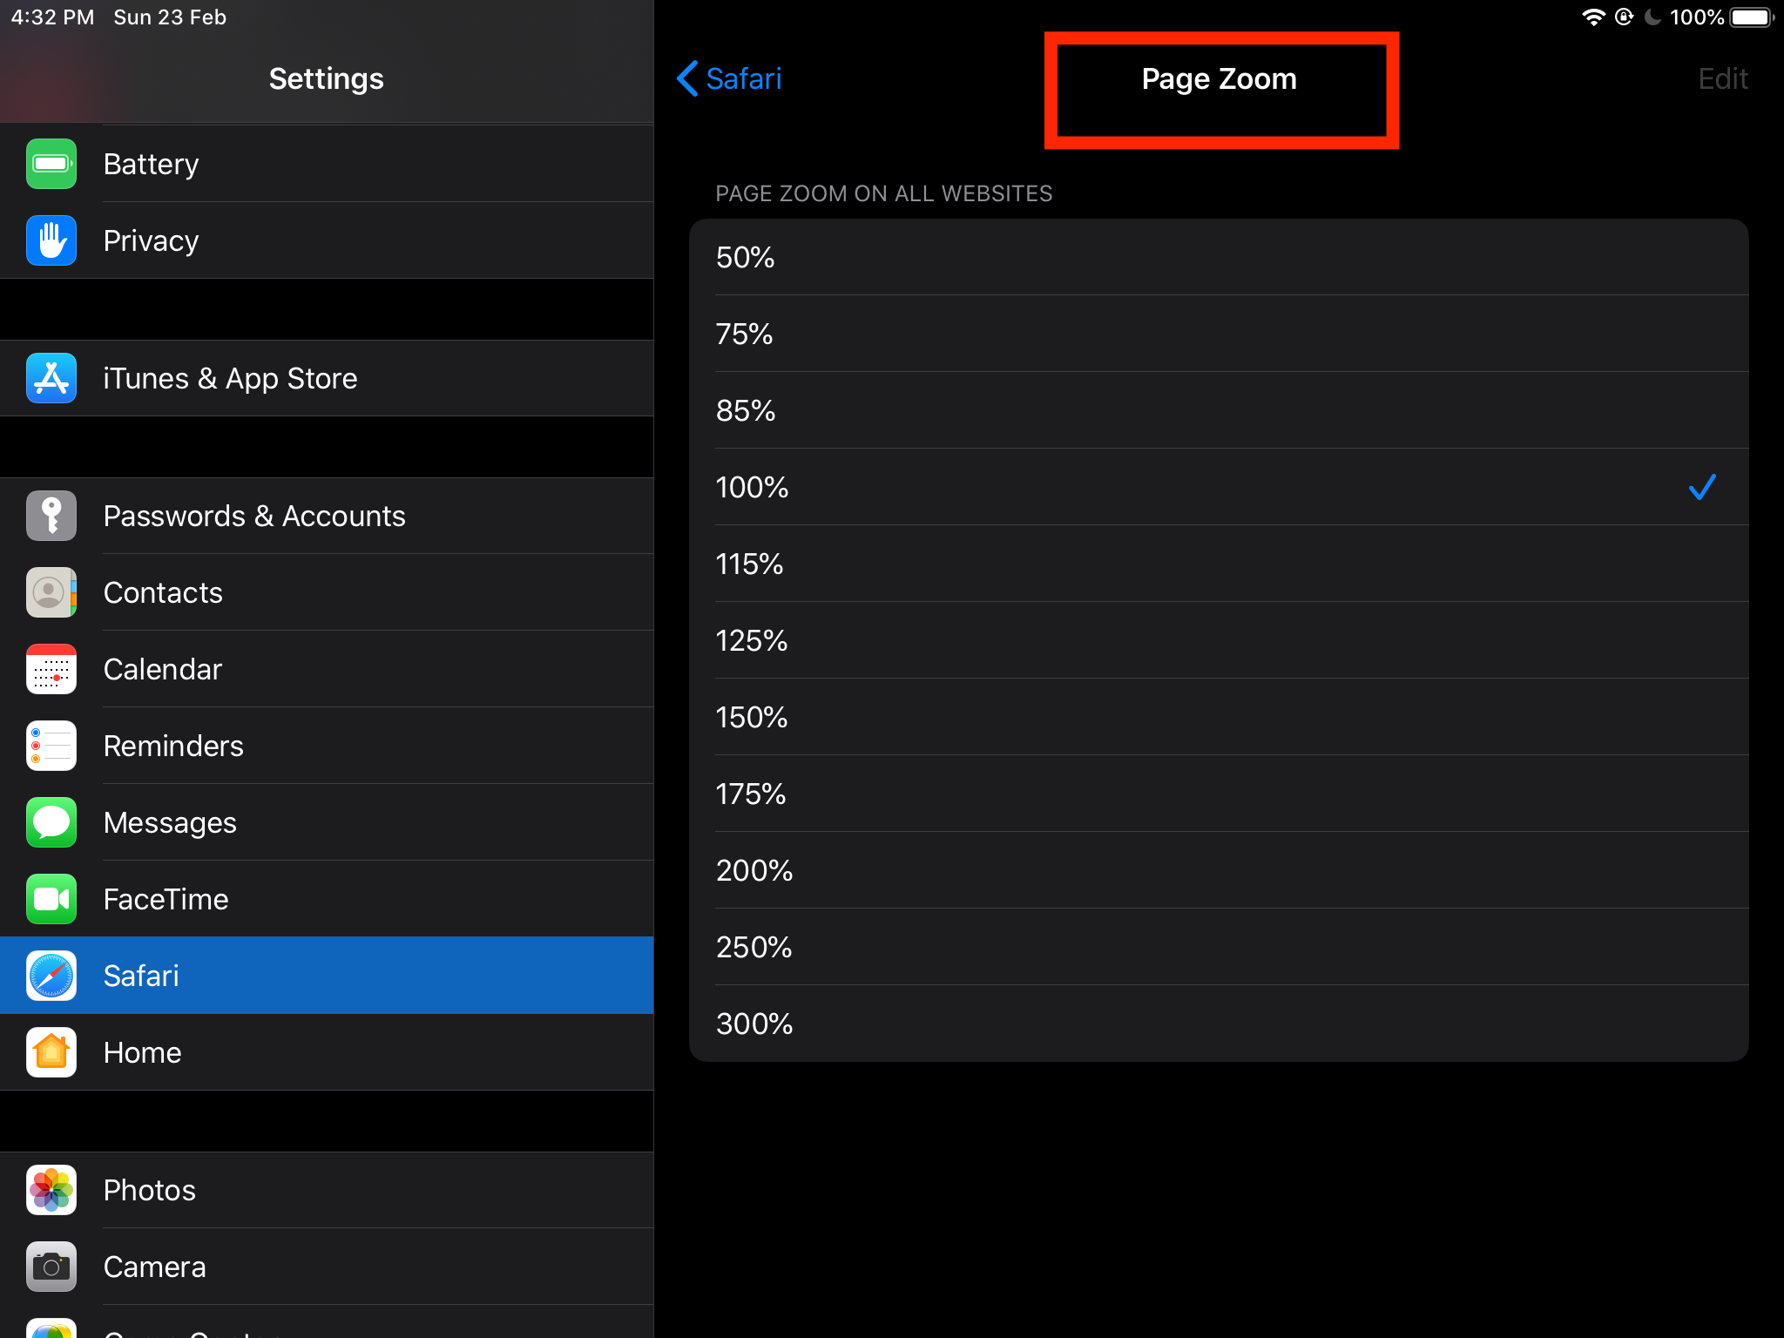Open Privacy settings
Viewport: 1784px width, 1338px height.
tap(327, 240)
